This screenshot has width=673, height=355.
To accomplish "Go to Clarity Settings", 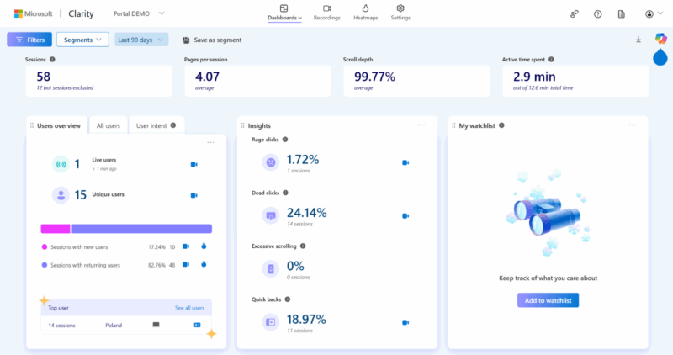I will click(400, 13).
